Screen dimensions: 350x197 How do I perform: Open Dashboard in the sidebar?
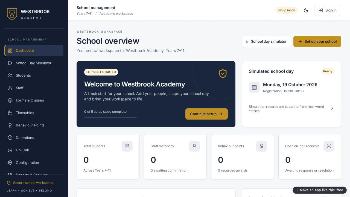34,51
